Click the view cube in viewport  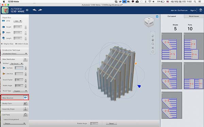149,22
